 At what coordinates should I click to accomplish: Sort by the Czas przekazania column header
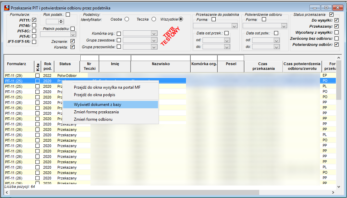tap(263, 66)
